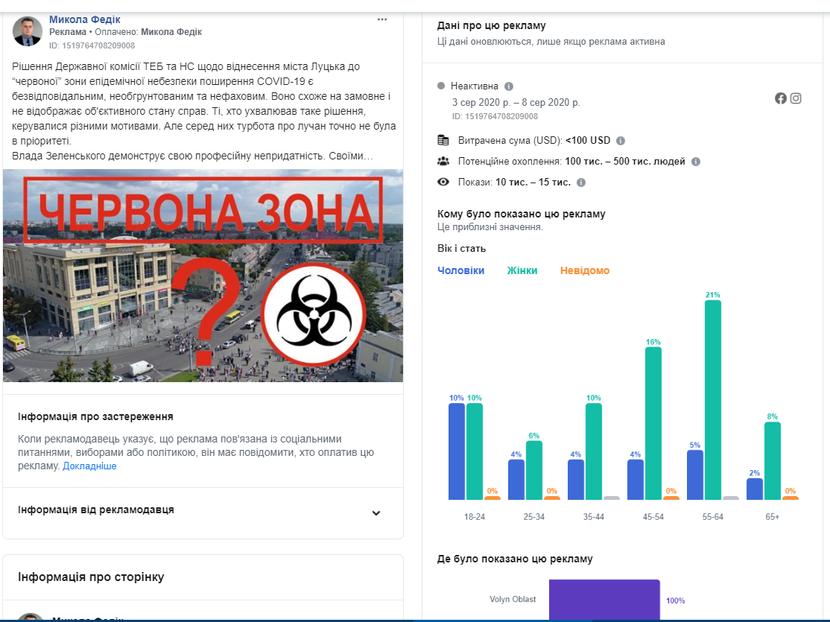
Task: Click the people icon for potential reach
Action: click(x=443, y=161)
